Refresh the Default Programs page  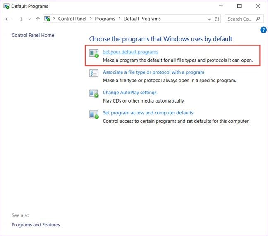217,19
